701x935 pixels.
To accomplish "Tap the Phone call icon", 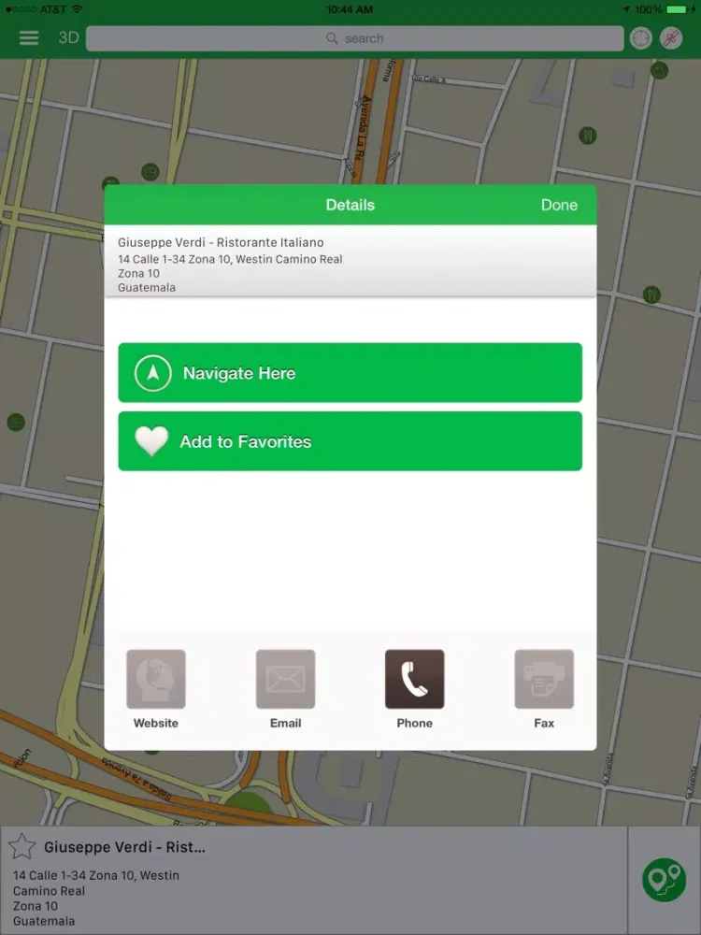I will tap(415, 679).
